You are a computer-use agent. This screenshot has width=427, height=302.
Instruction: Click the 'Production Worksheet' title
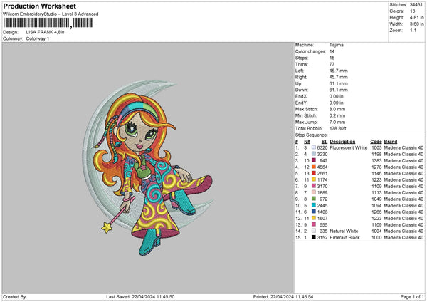coord(39,6)
